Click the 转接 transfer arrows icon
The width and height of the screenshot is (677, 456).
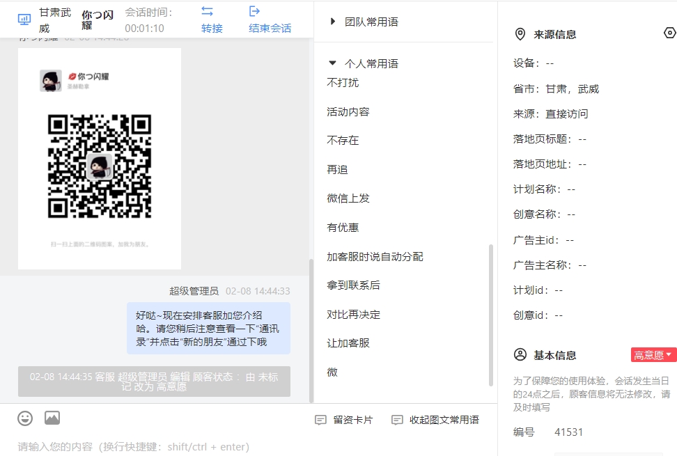click(208, 11)
